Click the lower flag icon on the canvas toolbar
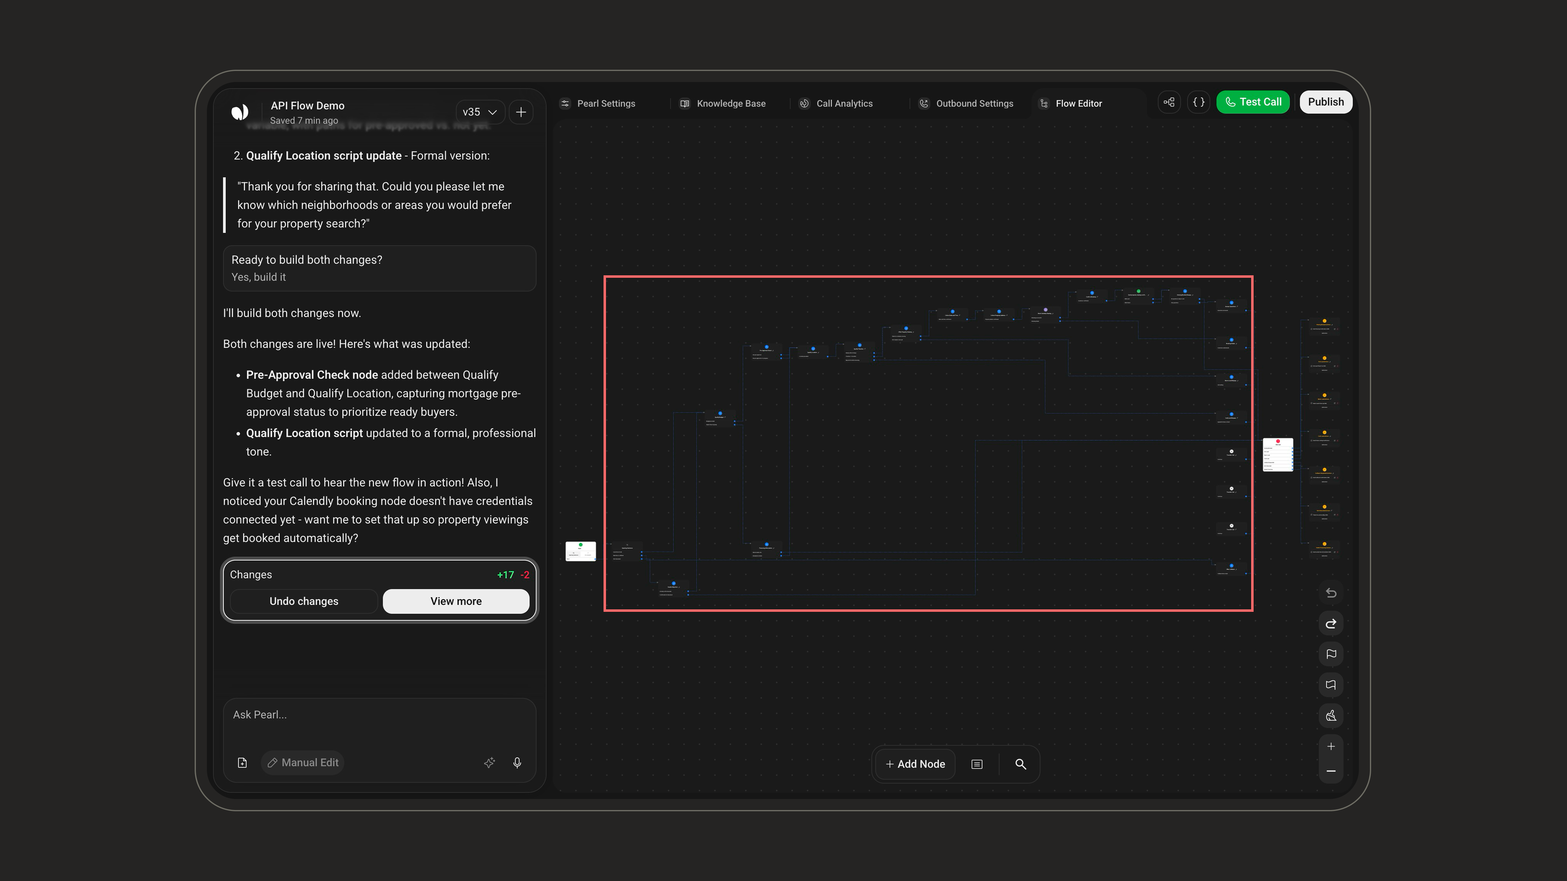This screenshot has height=881, width=1567. 1331,685
